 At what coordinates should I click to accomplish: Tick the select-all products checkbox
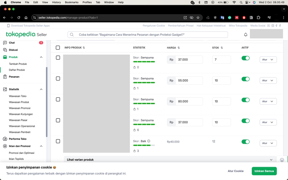click(58, 48)
